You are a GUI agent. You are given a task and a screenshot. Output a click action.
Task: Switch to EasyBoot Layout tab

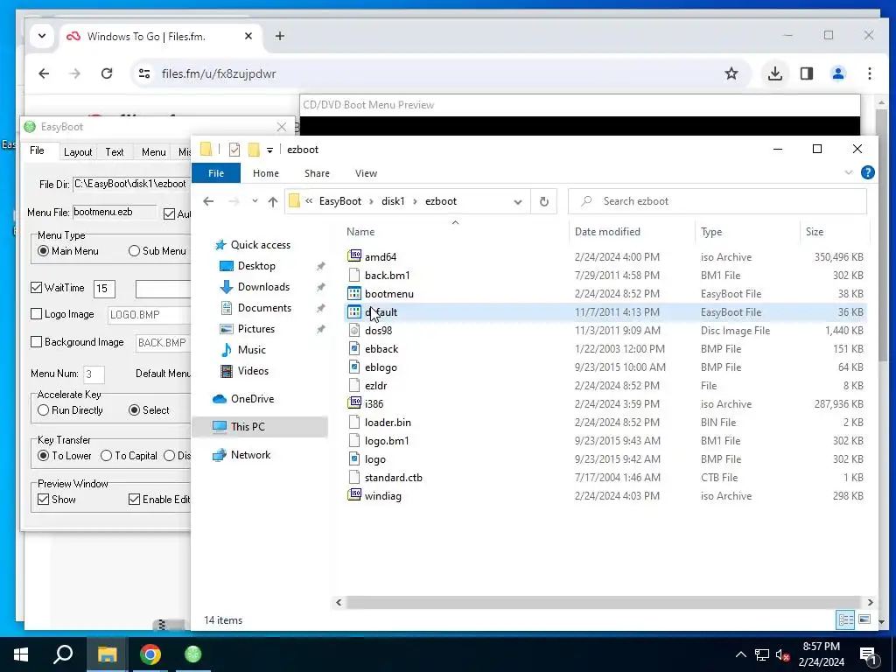(x=78, y=152)
